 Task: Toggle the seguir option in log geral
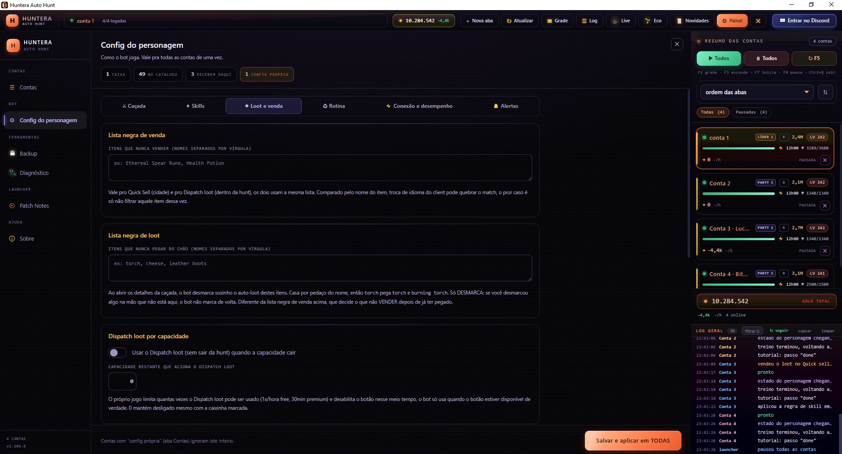point(779,330)
